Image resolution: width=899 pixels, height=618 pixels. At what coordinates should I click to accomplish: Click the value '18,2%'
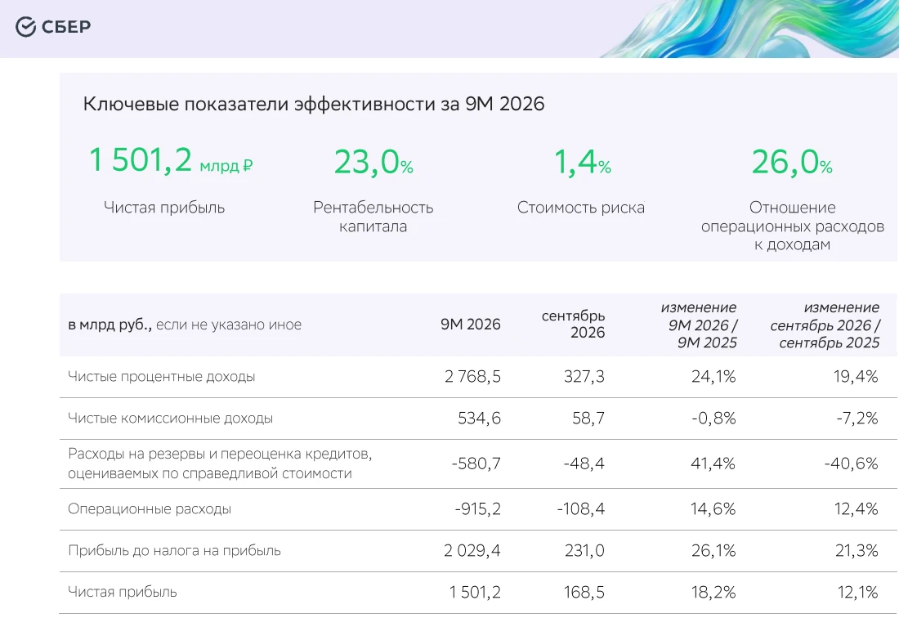[713, 592]
